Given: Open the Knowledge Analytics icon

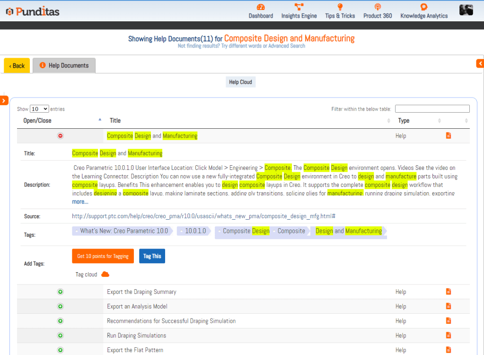Looking at the screenshot, I should [423, 7].
